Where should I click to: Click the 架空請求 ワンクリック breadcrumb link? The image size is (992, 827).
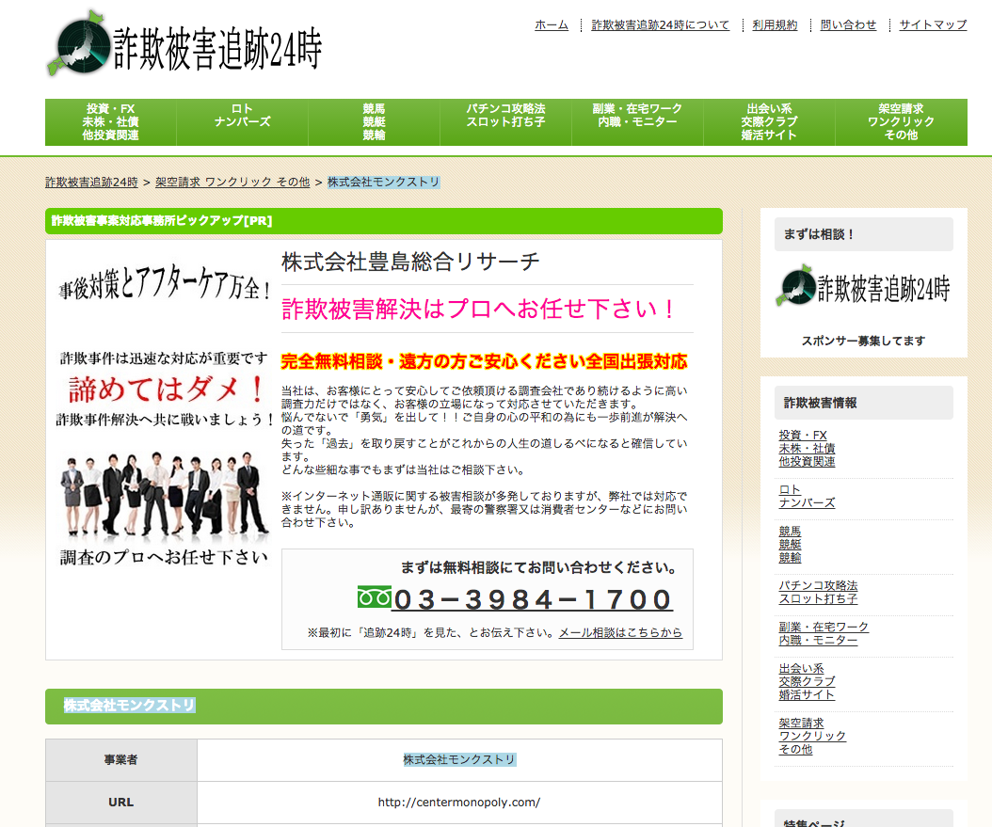[232, 183]
